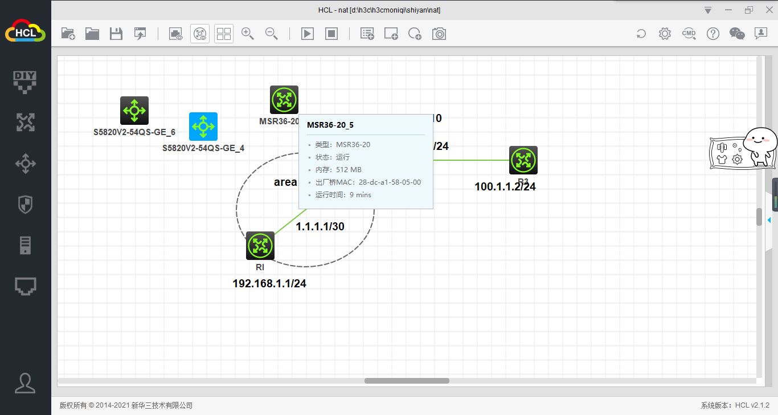Click the mascot character widget
Screen dimensions: 778x415
pos(760,147)
